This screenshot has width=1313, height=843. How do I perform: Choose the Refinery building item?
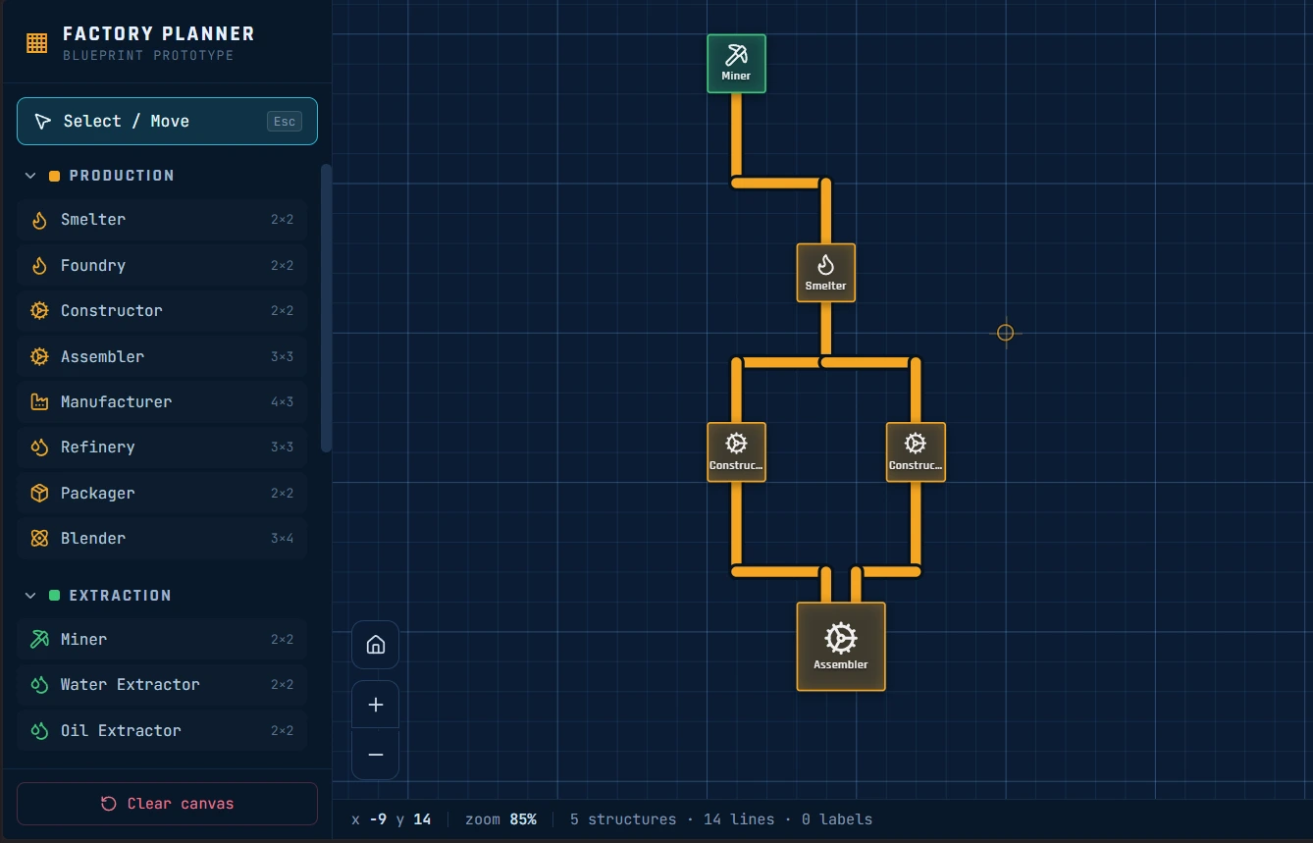[162, 447]
